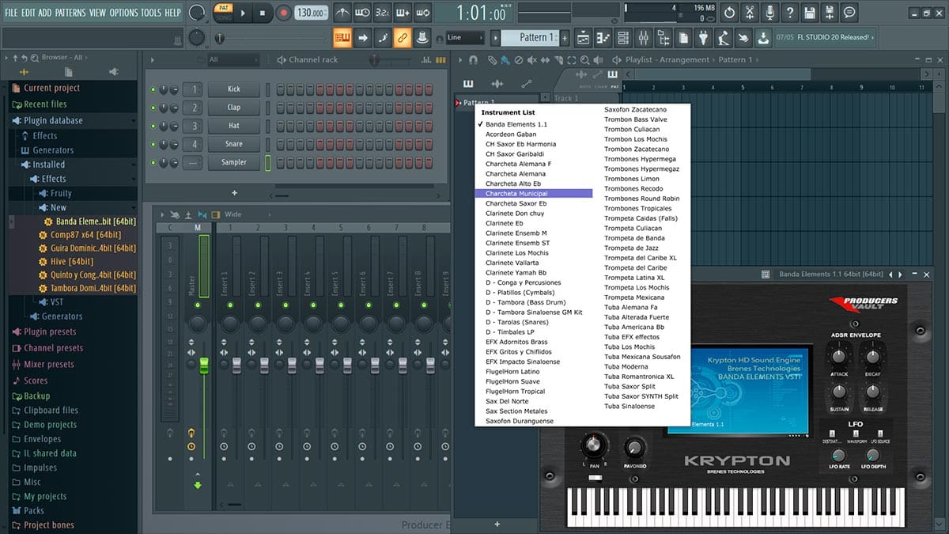
Task: Click the Krypton ATTACK knob
Action: [839, 357]
